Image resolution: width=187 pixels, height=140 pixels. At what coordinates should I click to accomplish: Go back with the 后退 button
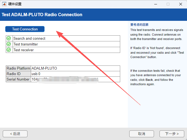[15, 134]
